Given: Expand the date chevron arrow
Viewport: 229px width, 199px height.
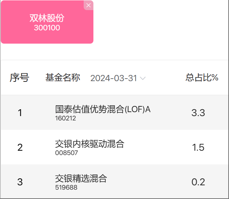Looking at the screenshot, I should click(143, 78).
